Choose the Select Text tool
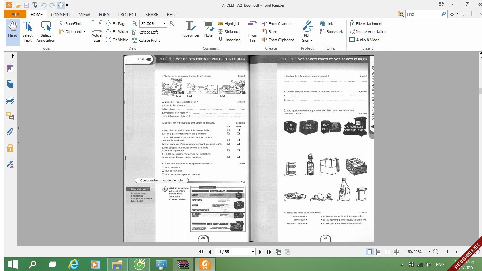This screenshot has width=482, height=271. coord(28,31)
